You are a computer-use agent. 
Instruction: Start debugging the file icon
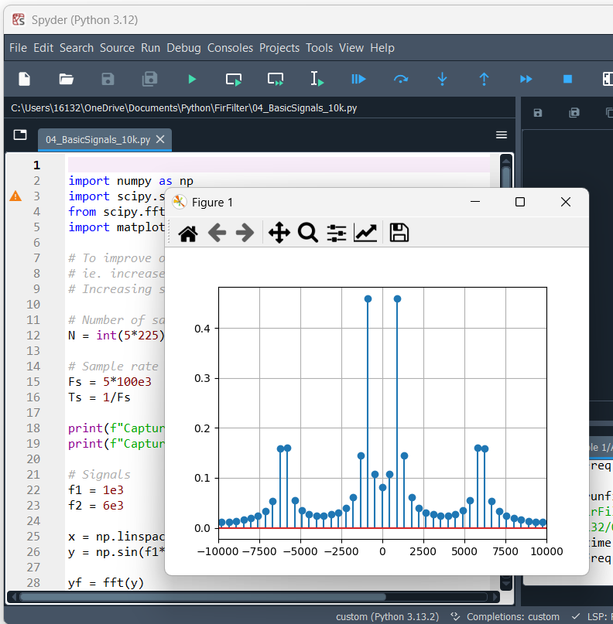tap(358, 79)
